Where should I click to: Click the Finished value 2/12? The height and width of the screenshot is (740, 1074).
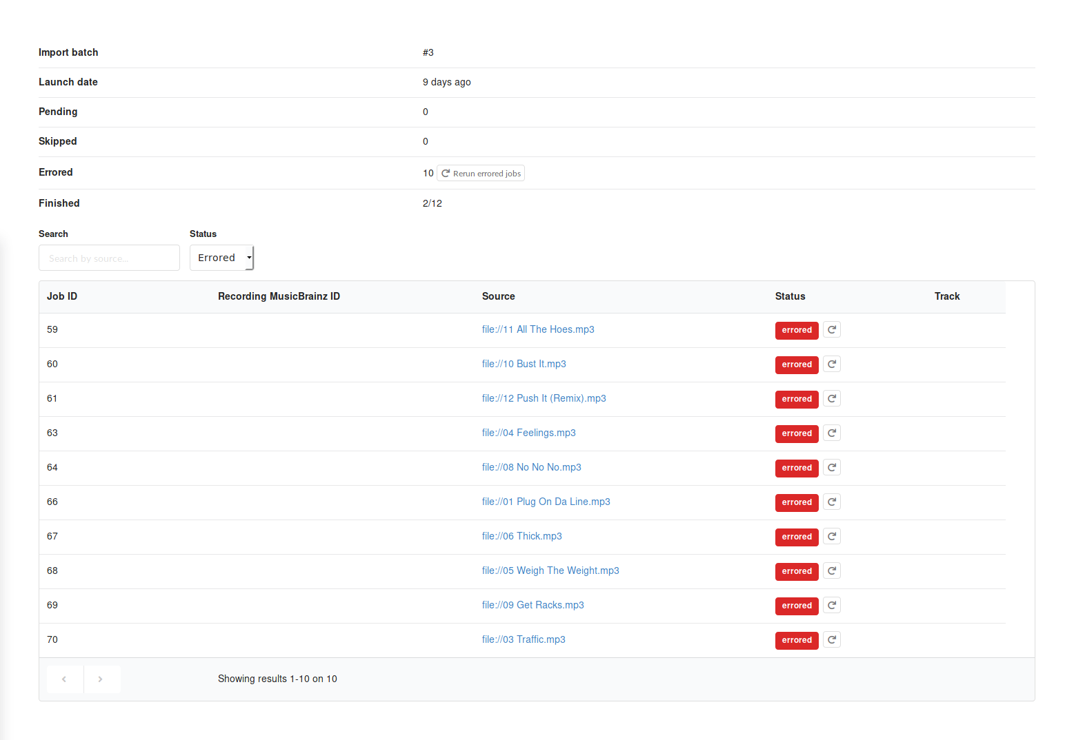[432, 203]
